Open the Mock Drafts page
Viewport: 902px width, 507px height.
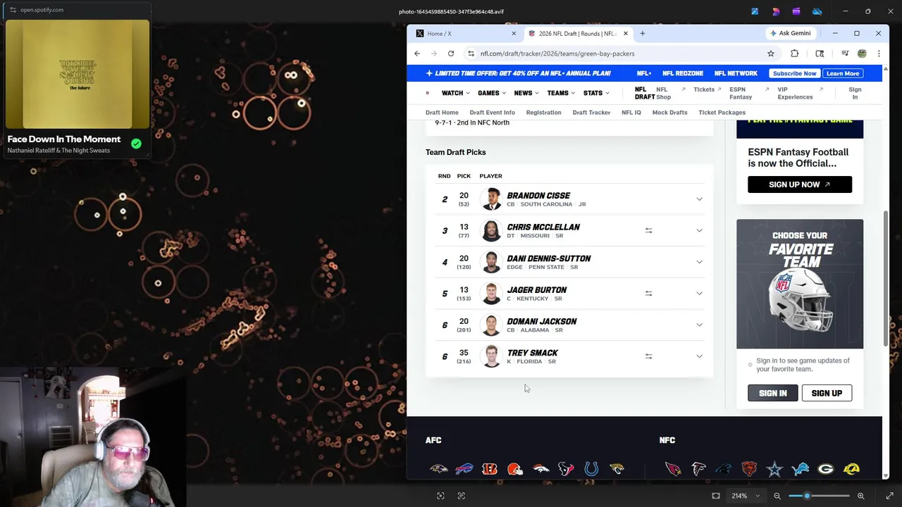[x=669, y=113]
